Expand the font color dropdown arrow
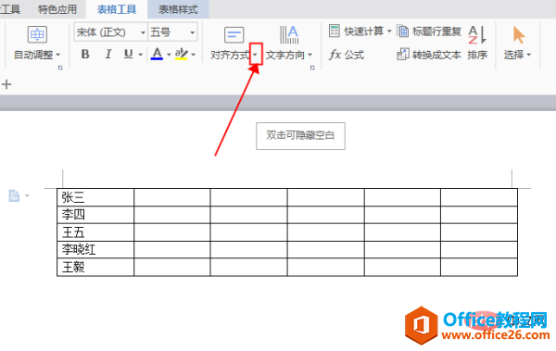 coord(169,55)
